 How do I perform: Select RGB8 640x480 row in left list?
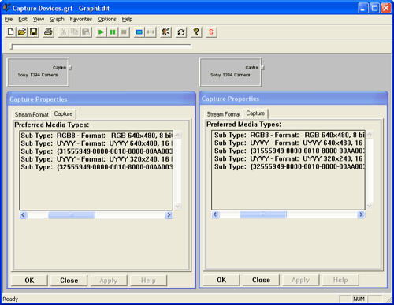tap(96, 136)
